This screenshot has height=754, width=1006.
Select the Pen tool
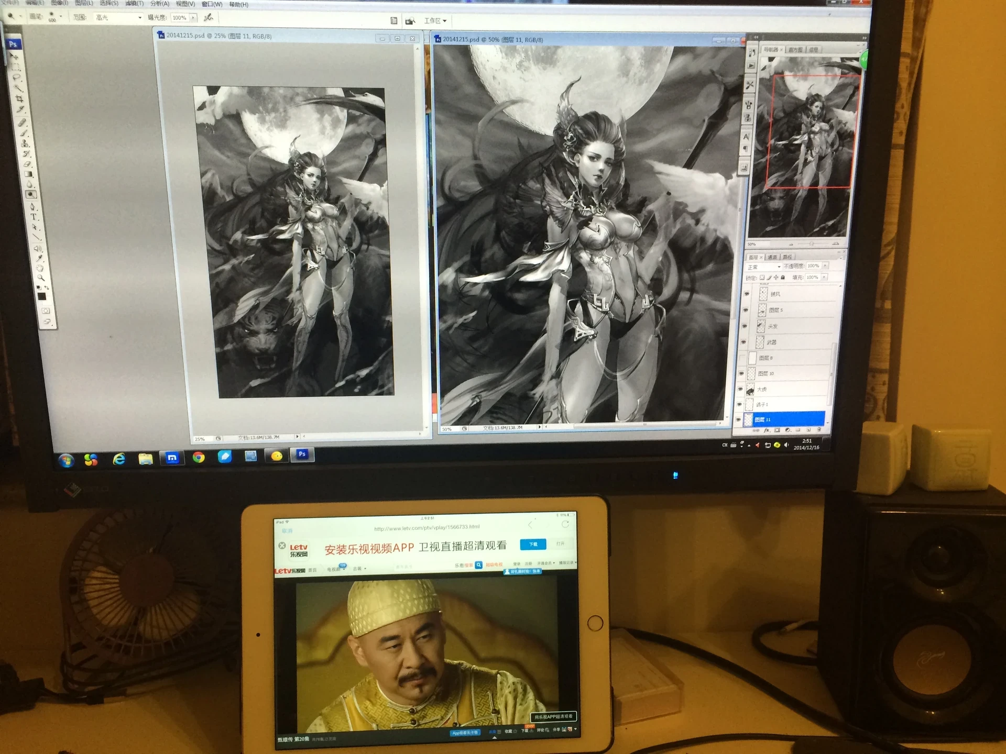(x=32, y=206)
